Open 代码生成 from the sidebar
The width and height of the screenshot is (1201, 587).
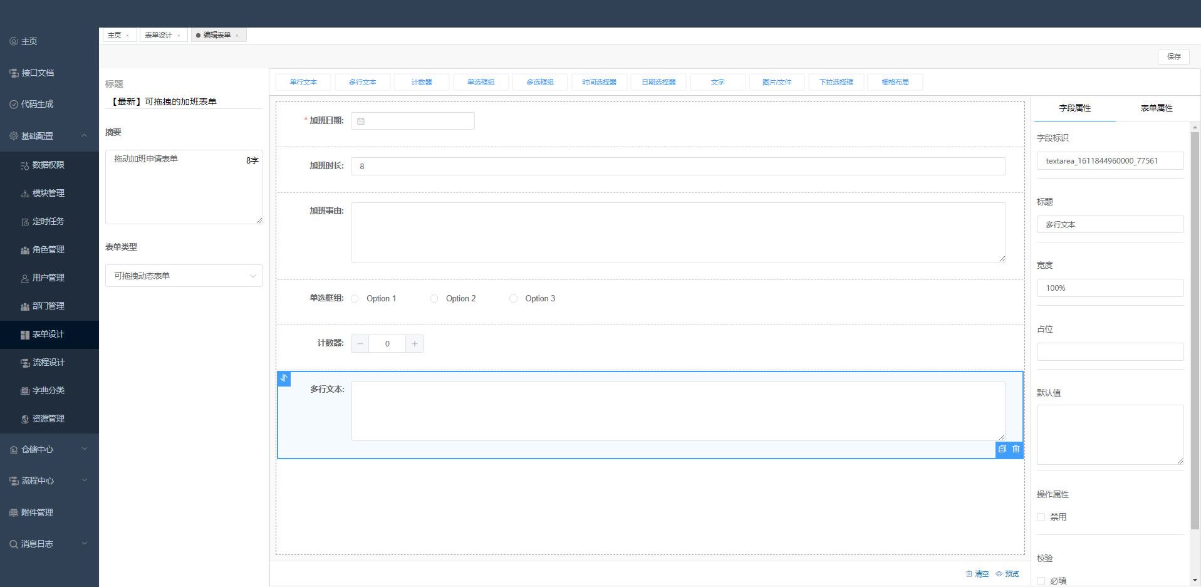tap(38, 104)
